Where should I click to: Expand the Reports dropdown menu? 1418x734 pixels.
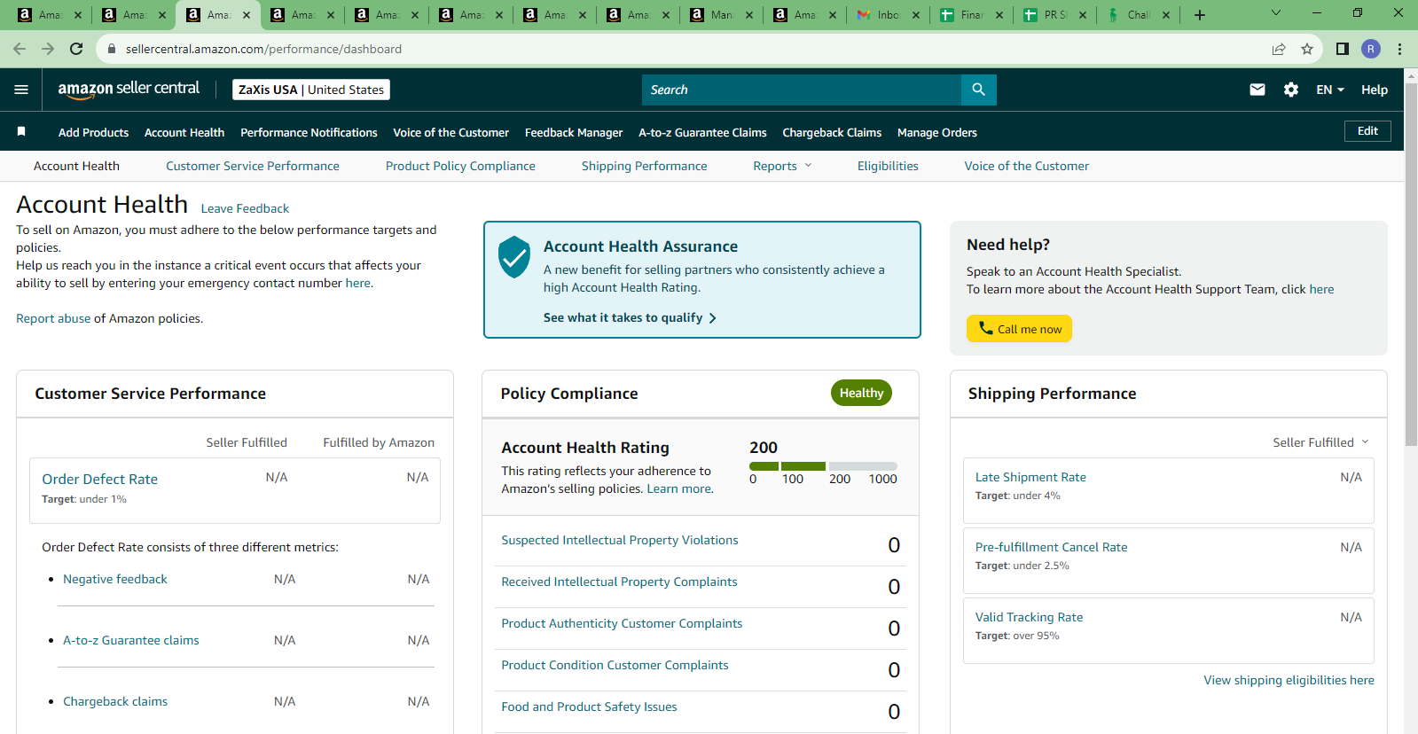click(782, 166)
